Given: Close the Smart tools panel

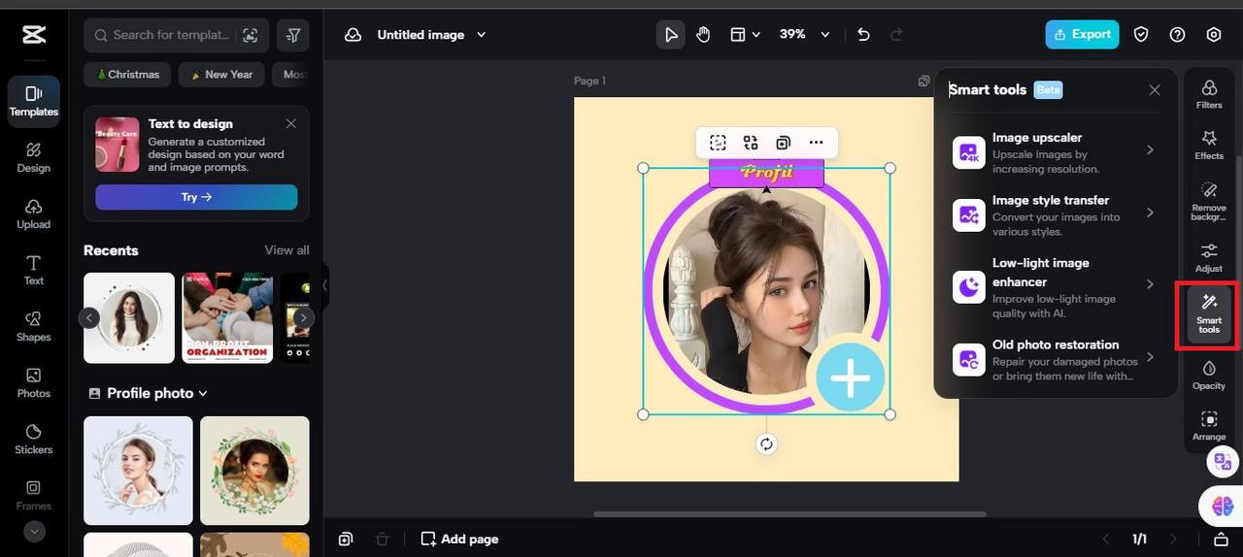Looking at the screenshot, I should pyautogui.click(x=1155, y=89).
